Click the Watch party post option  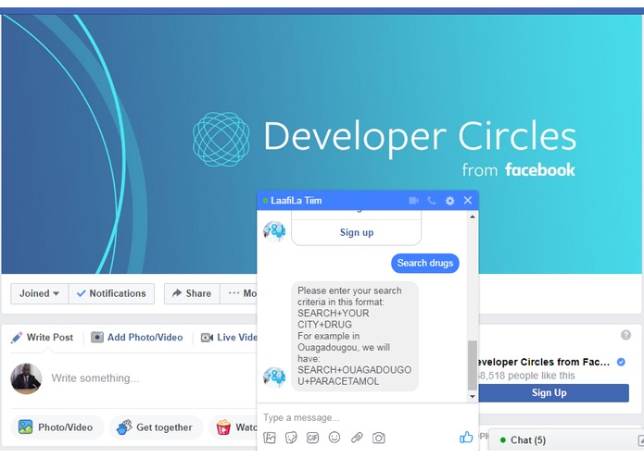pyautogui.click(x=234, y=427)
